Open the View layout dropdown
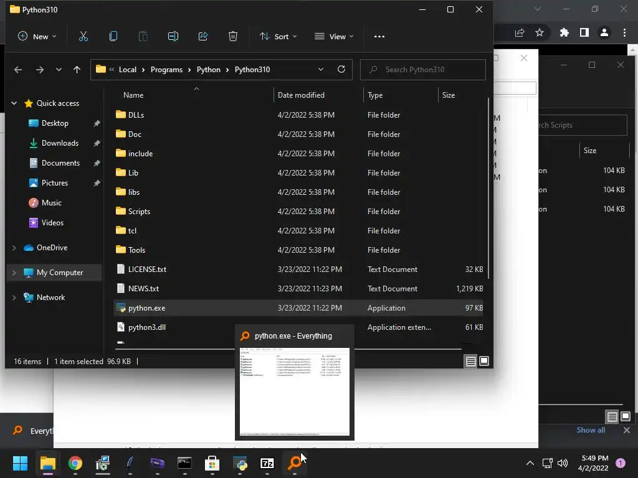This screenshot has height=478, width=638. pos(334,37)
